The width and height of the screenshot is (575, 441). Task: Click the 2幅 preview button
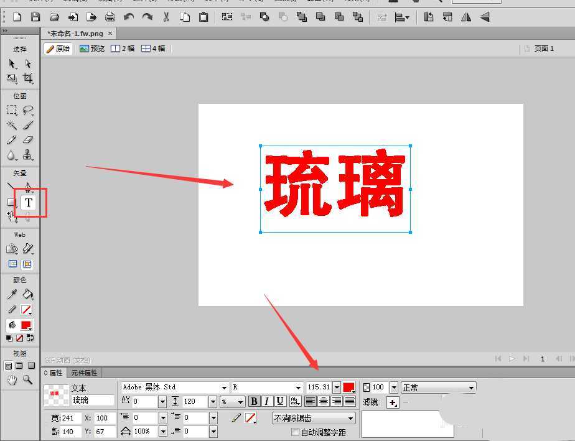pos(122,48)
